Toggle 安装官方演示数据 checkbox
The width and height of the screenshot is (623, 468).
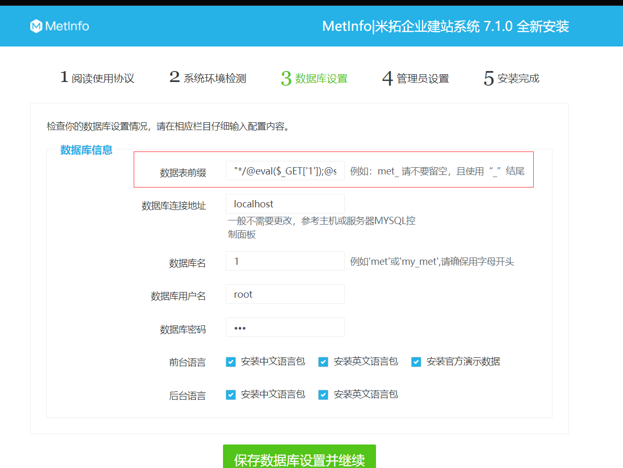(416, 361)
